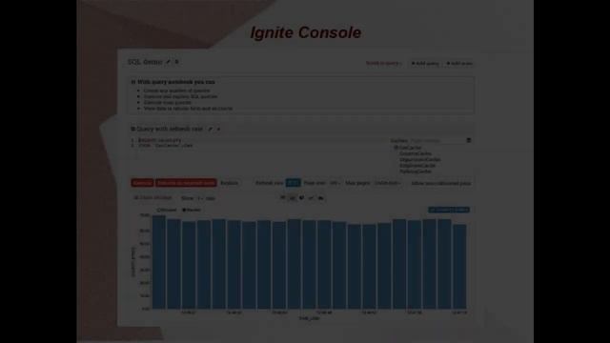Click Add query
This screenshot has height=343, width=610.
(x=425, y=64)
